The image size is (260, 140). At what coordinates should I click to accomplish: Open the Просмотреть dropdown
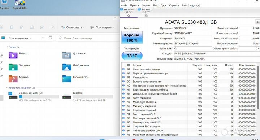click(x=102, y=27)
